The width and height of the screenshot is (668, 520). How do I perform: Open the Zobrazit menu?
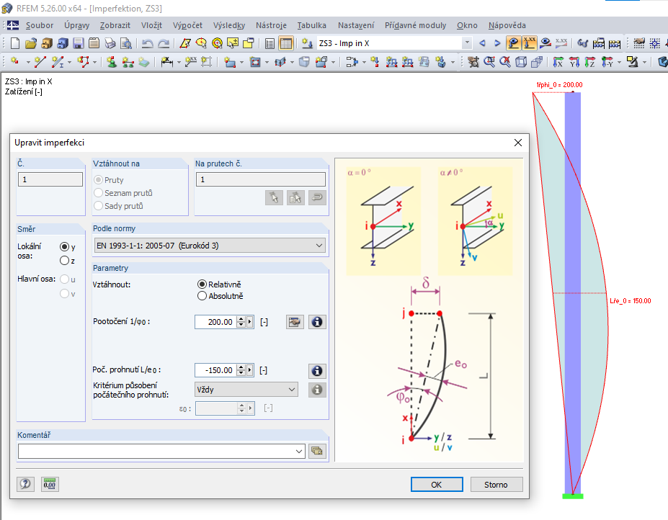(x=115, y=25)
